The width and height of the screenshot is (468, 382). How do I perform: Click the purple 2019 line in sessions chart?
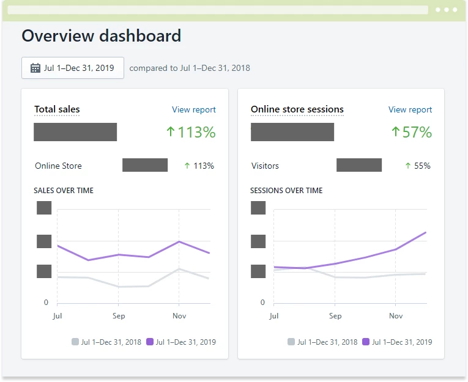click(x=365, y=257)
